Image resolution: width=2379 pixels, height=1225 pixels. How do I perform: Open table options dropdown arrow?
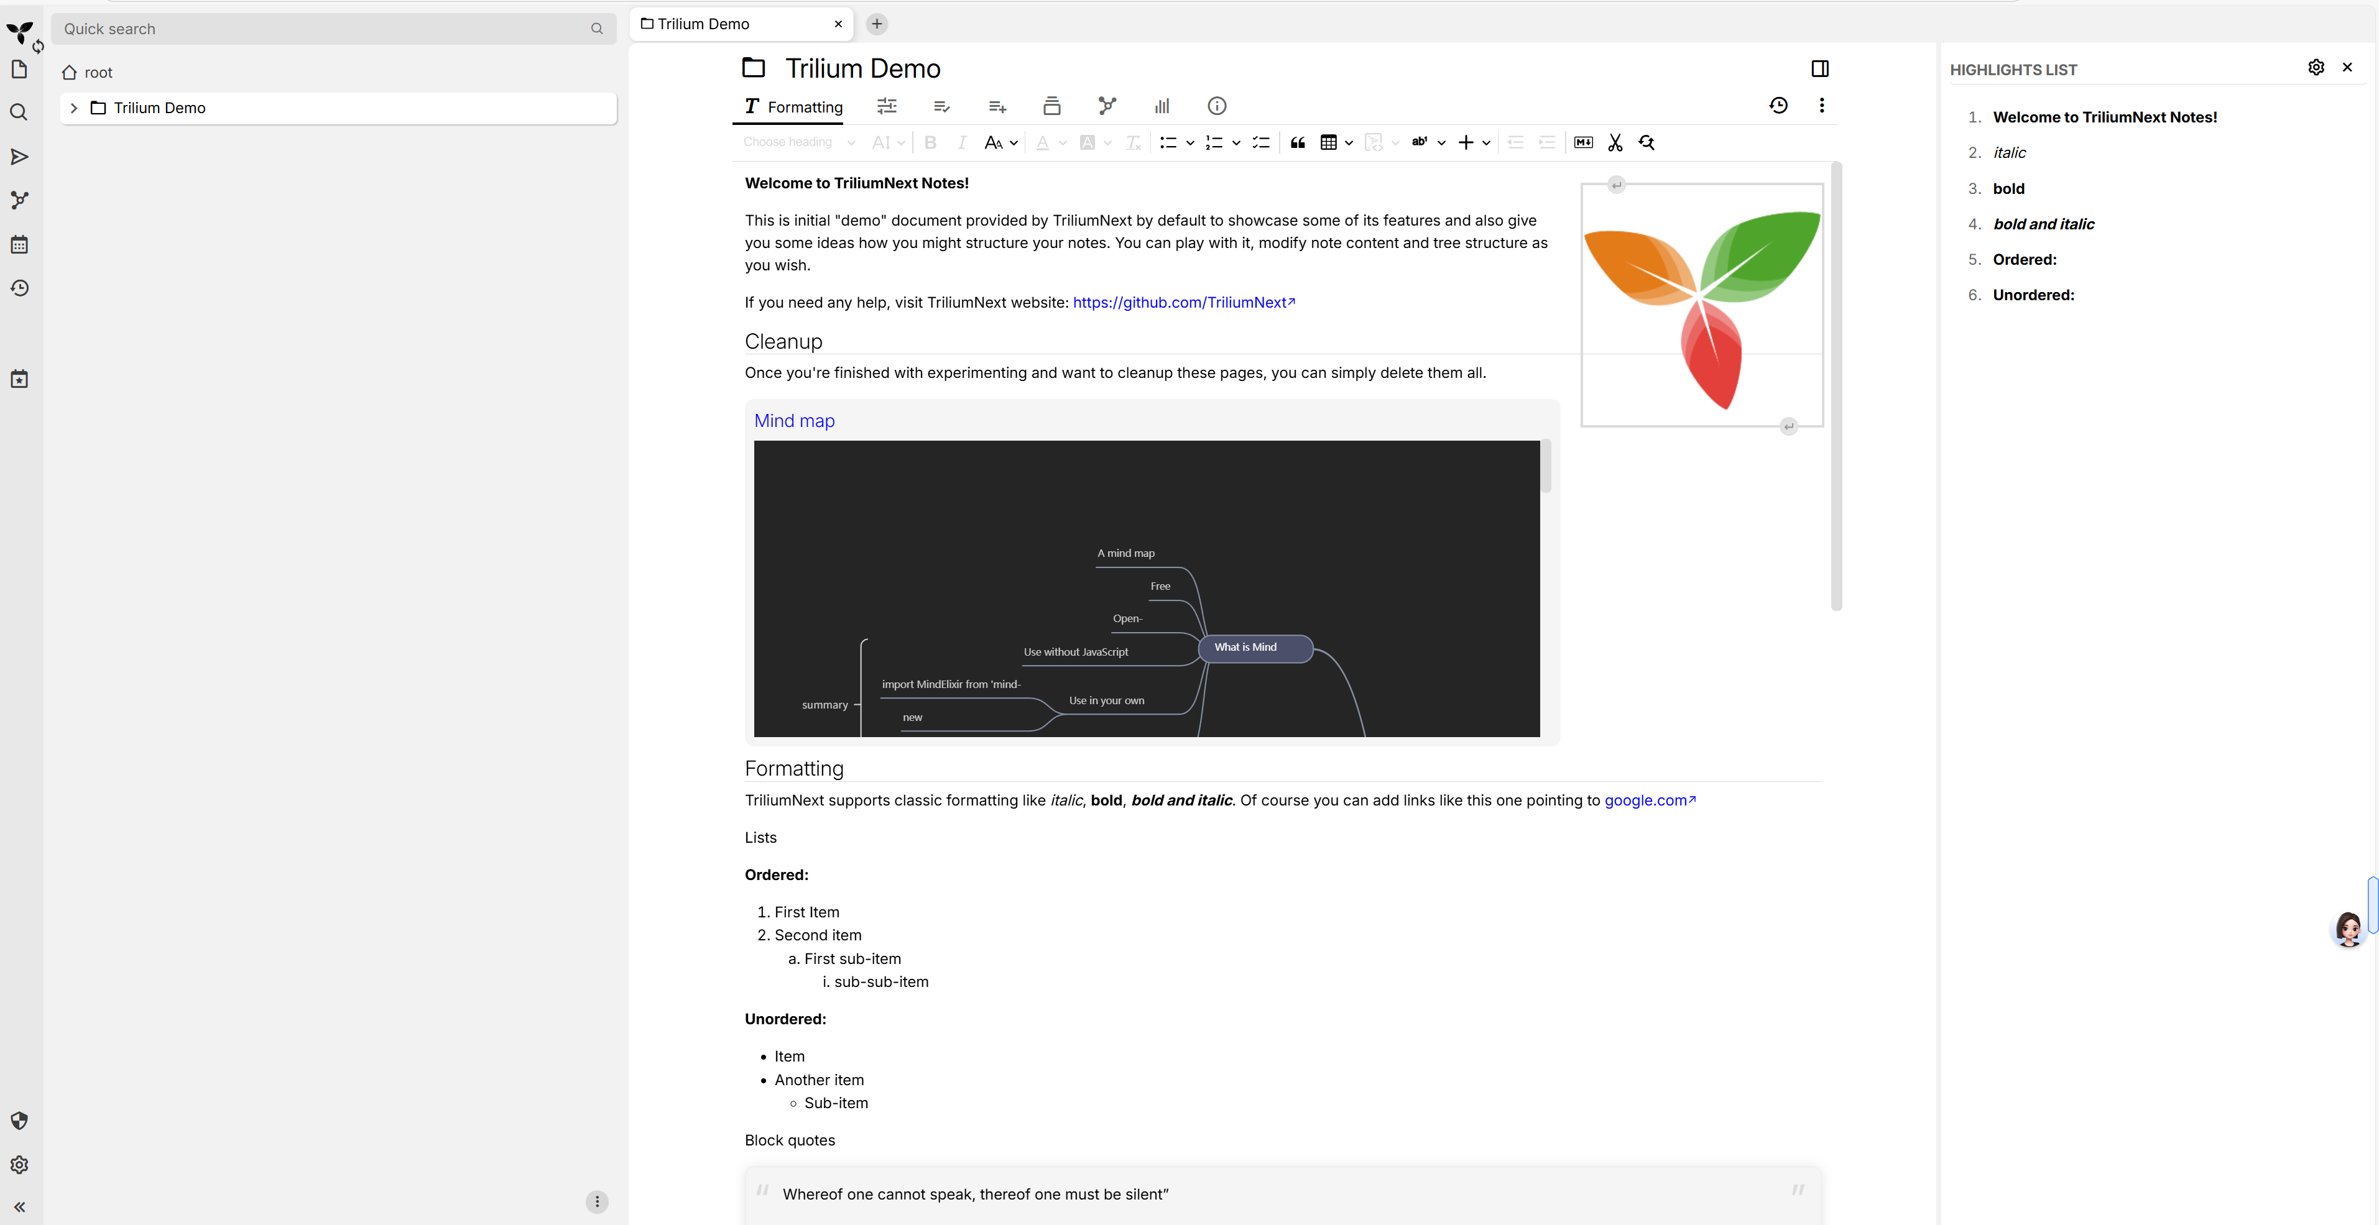click(1349, 143)
